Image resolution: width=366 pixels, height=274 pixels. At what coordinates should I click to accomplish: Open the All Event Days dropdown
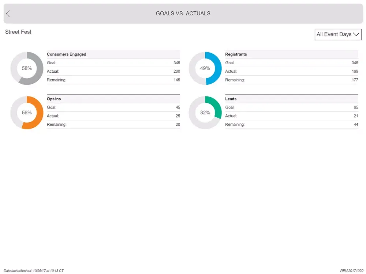point(338,34)
